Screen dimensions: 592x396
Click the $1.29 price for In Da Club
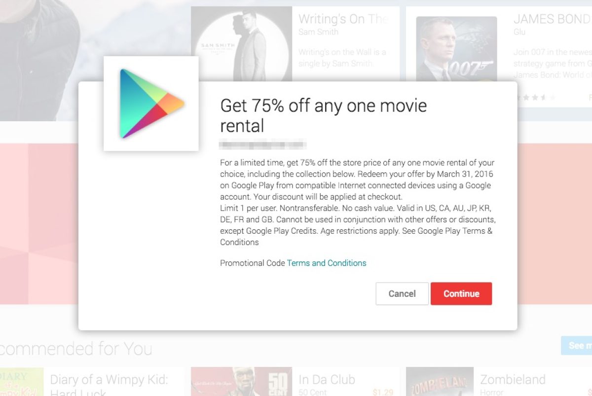pos(383,393)
